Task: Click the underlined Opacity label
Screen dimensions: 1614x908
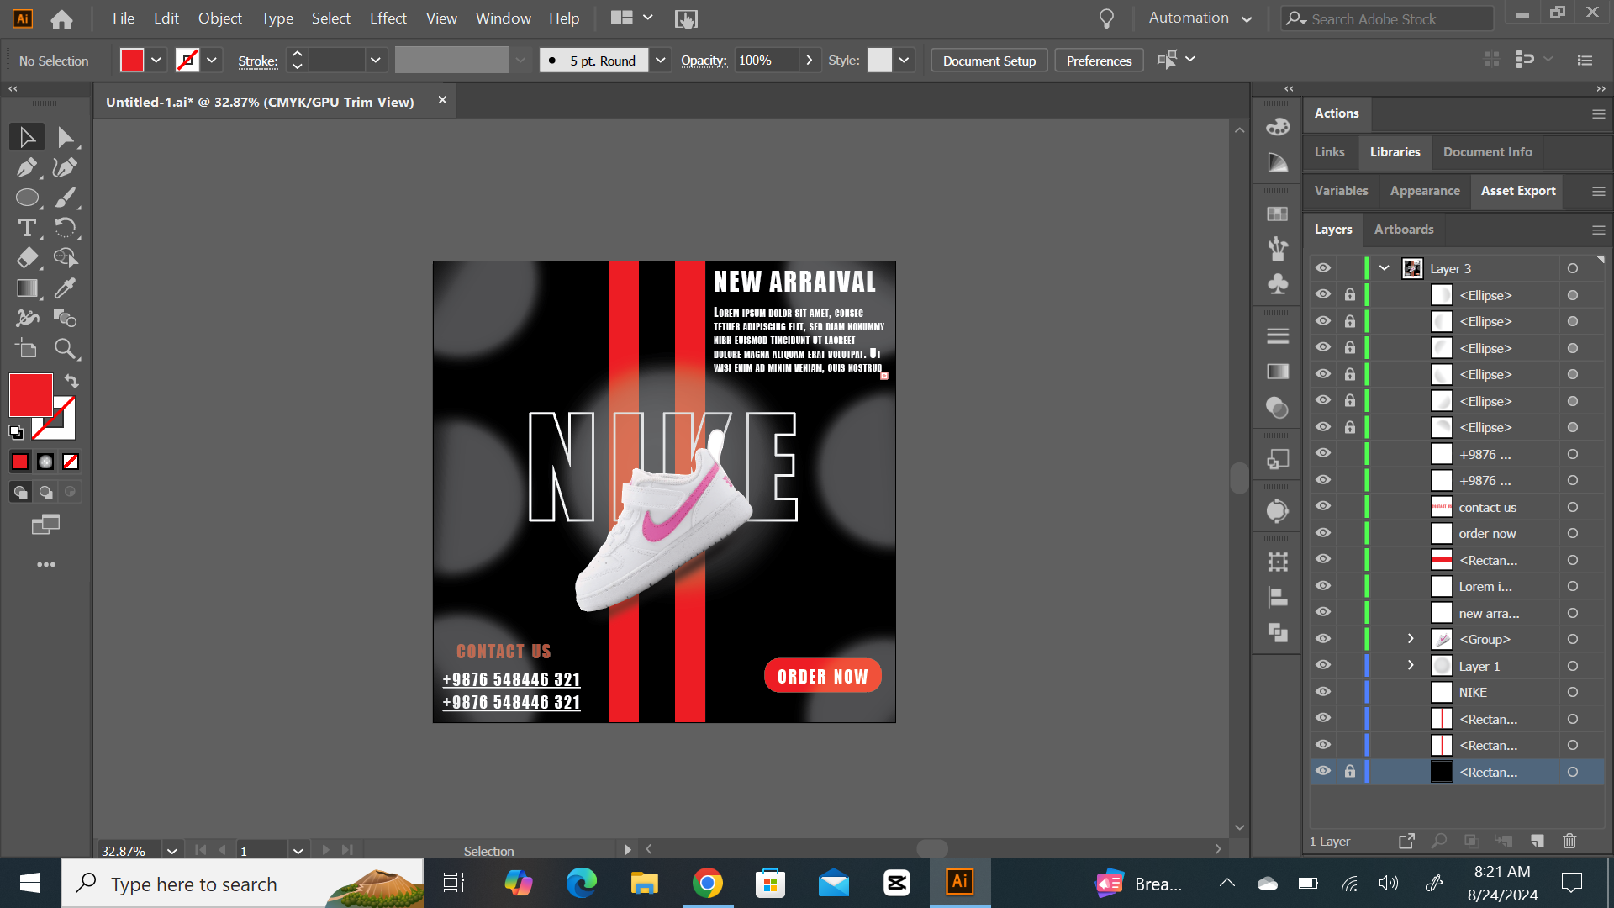Action: click(x=704, y=61)
